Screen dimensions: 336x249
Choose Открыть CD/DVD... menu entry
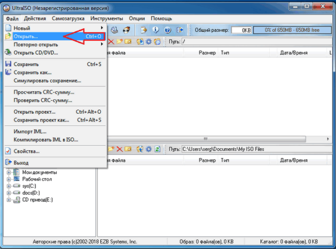tap(55, 53)
